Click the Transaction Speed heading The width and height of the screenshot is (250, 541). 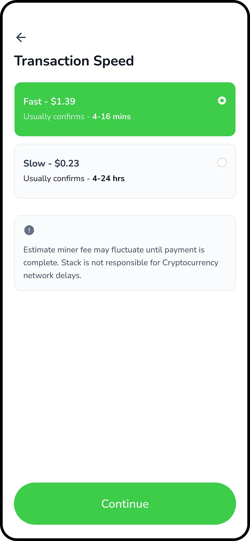(74, 61)
